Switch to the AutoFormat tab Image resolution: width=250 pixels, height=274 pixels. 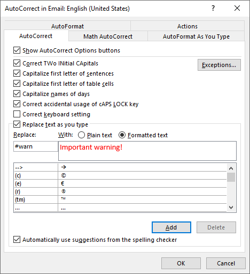(x=67, y=26)
